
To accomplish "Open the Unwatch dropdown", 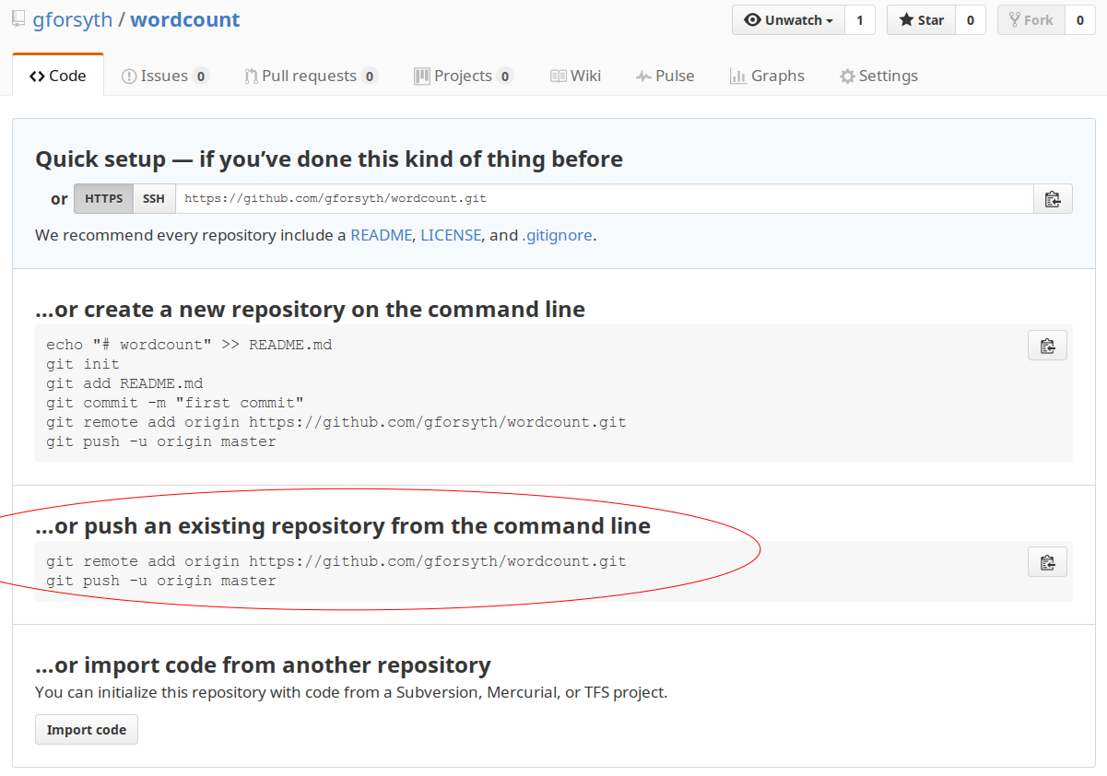I will tap(788, 19).
